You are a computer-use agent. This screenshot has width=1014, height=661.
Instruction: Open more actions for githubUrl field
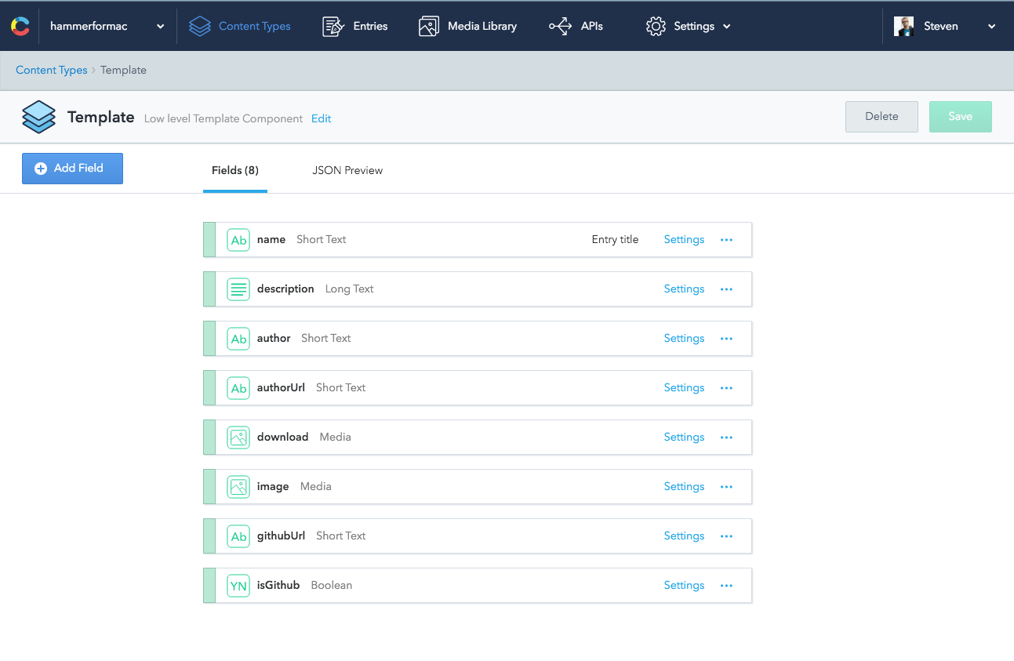[726, 536]
